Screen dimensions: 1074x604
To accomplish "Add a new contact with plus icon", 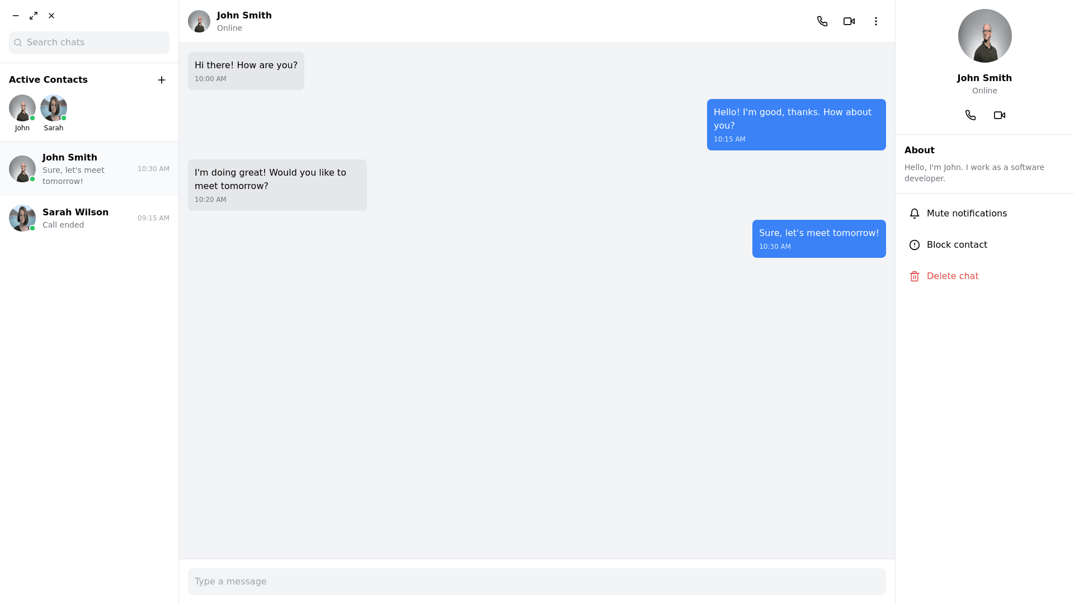I will tap(162, 80).
